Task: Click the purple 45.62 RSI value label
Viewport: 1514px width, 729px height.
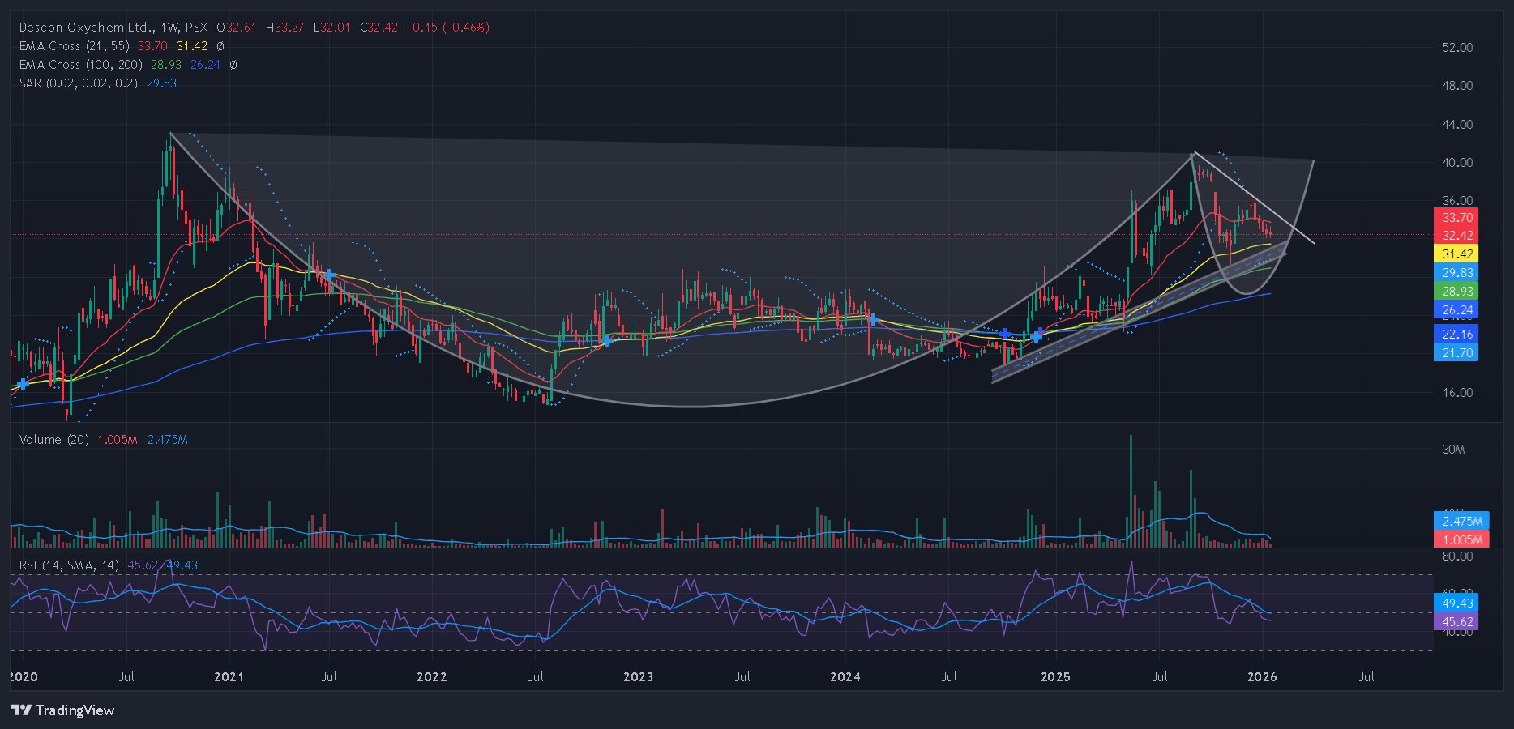Action: (x=1456, y=622)
